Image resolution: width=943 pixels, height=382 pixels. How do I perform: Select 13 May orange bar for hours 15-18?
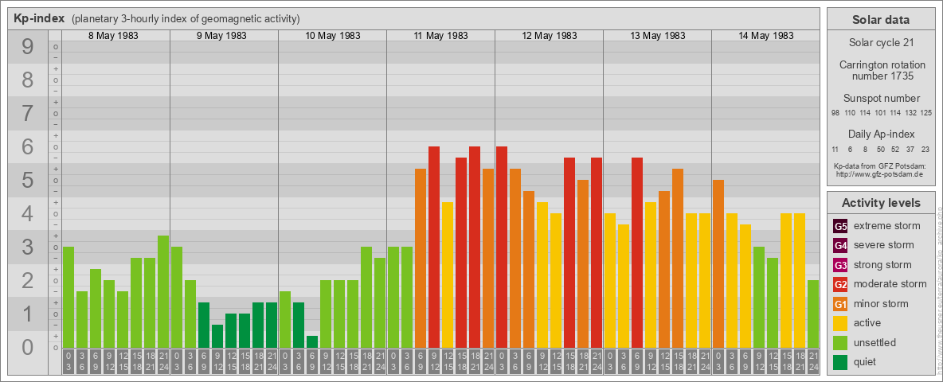pyautogui.click(x=678, y=259)
